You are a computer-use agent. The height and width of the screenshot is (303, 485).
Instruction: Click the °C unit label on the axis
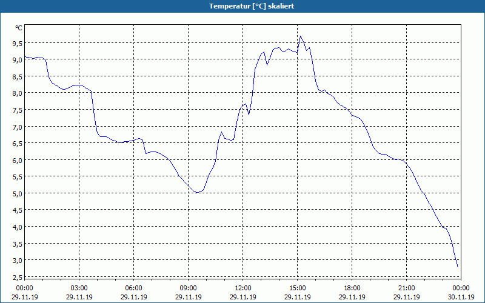point(19,28)
